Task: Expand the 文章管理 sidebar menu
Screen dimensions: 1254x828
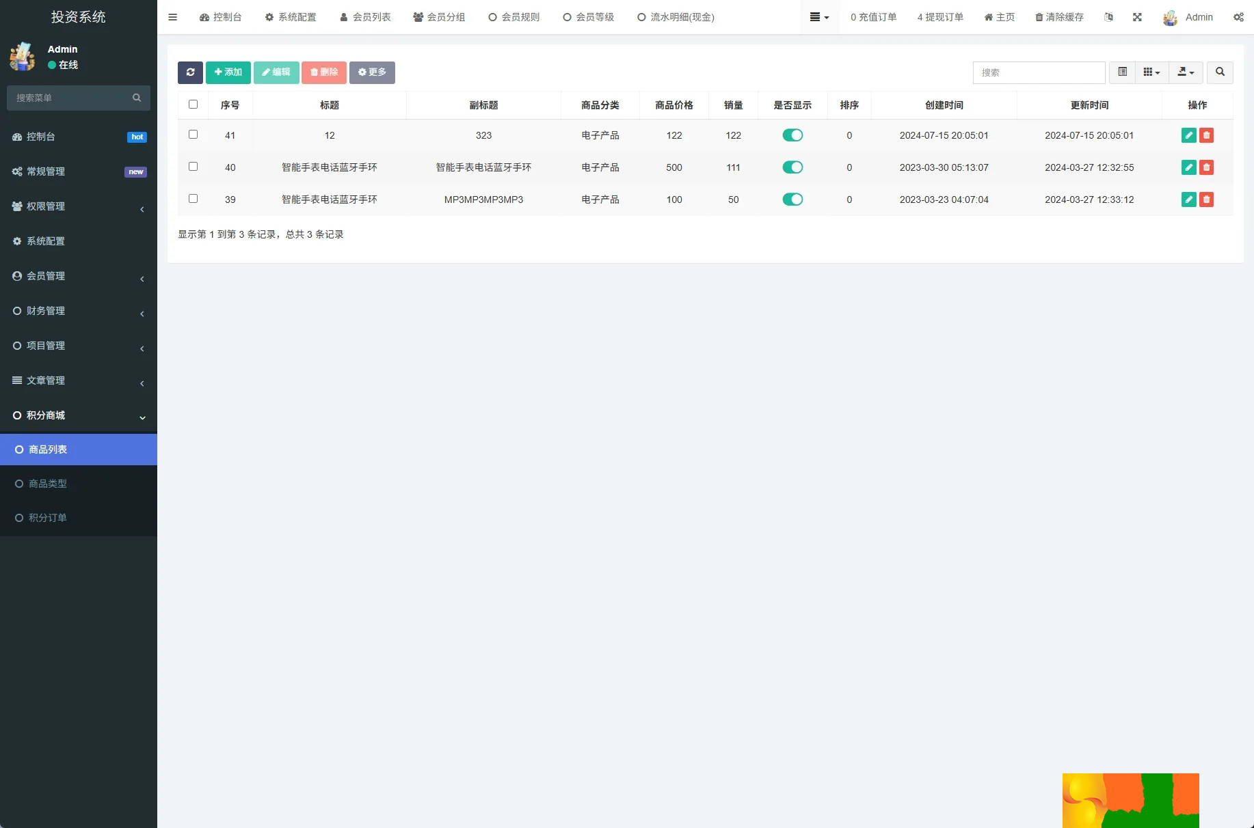Action: click(79, 381)
